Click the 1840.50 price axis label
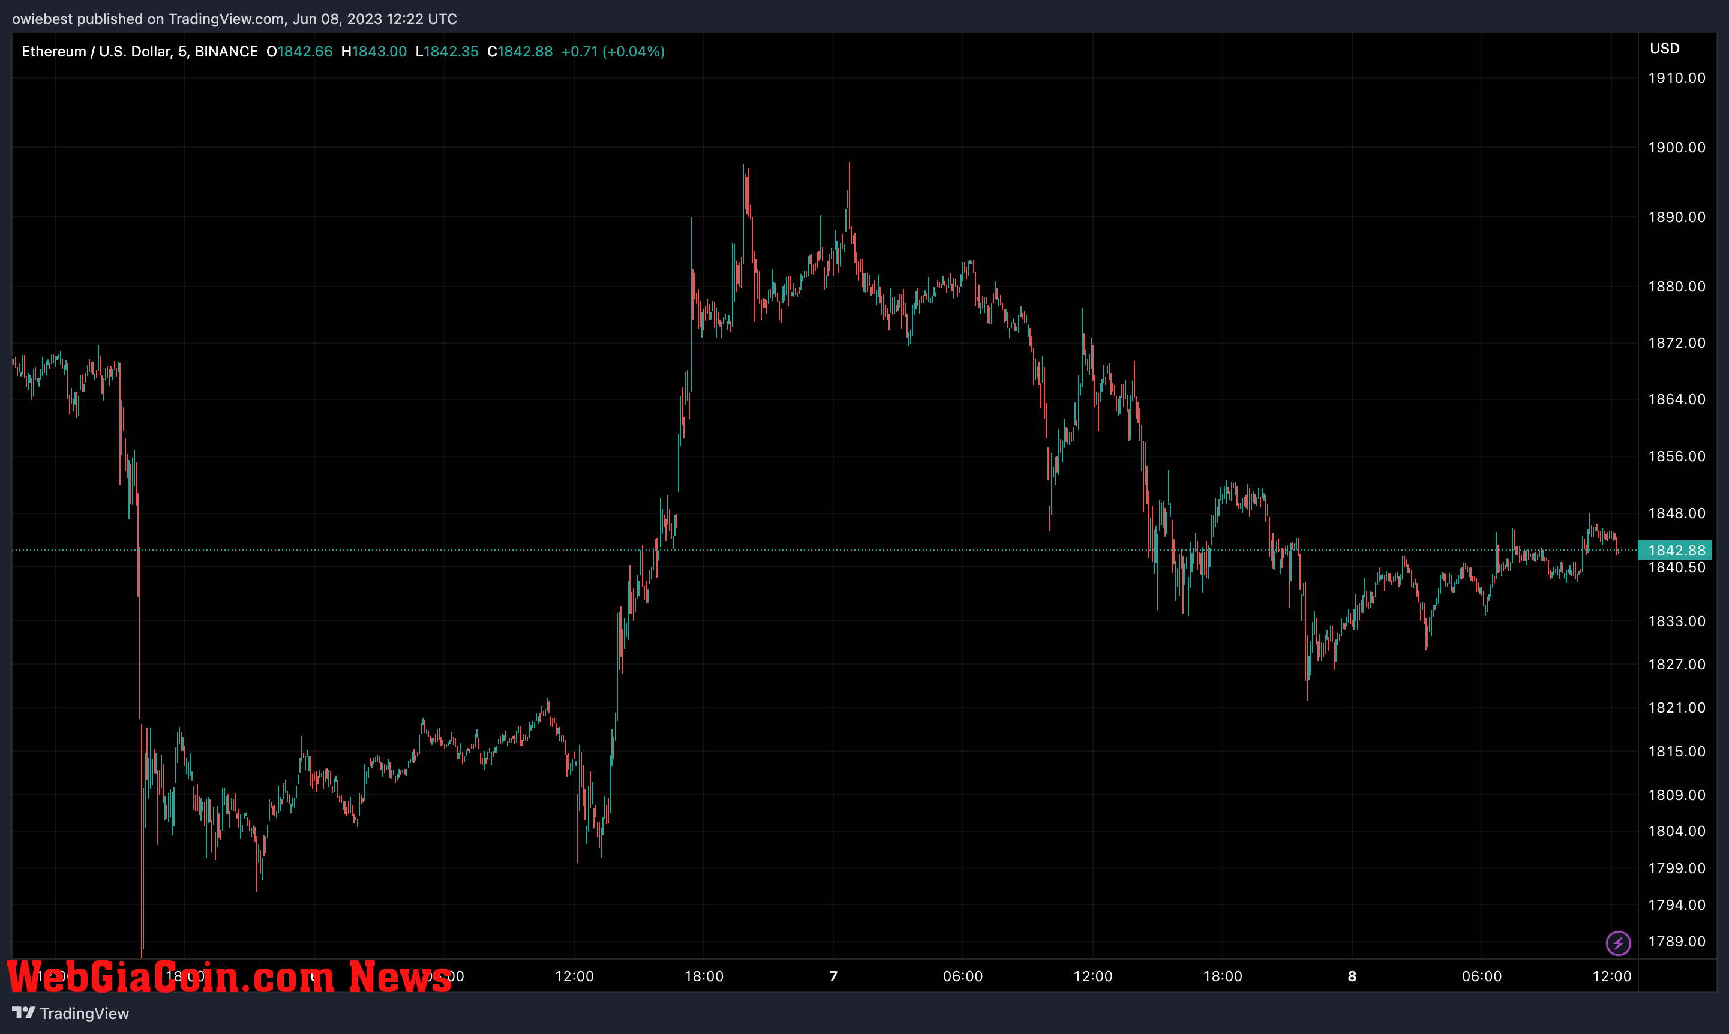 point(1677,568)
